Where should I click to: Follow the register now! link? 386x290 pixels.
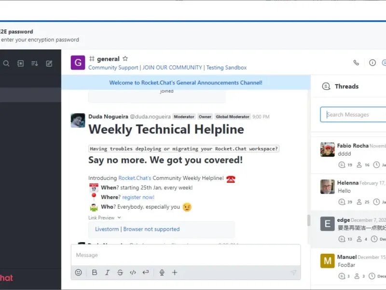pyautogui.click(x=138, y=197)
